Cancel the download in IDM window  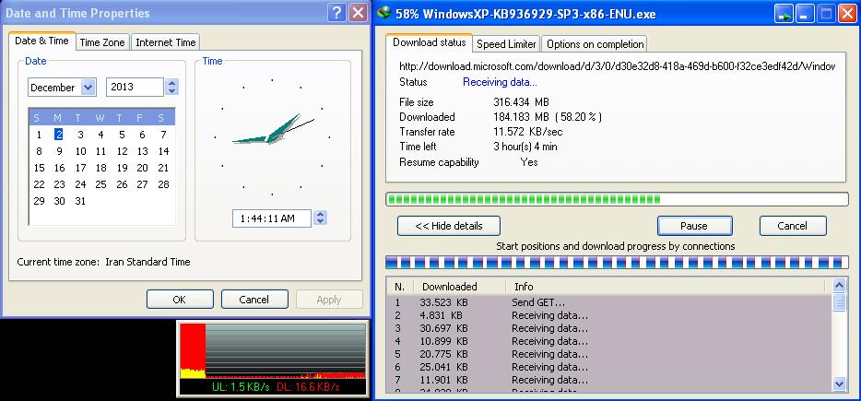tap(793, 226)
